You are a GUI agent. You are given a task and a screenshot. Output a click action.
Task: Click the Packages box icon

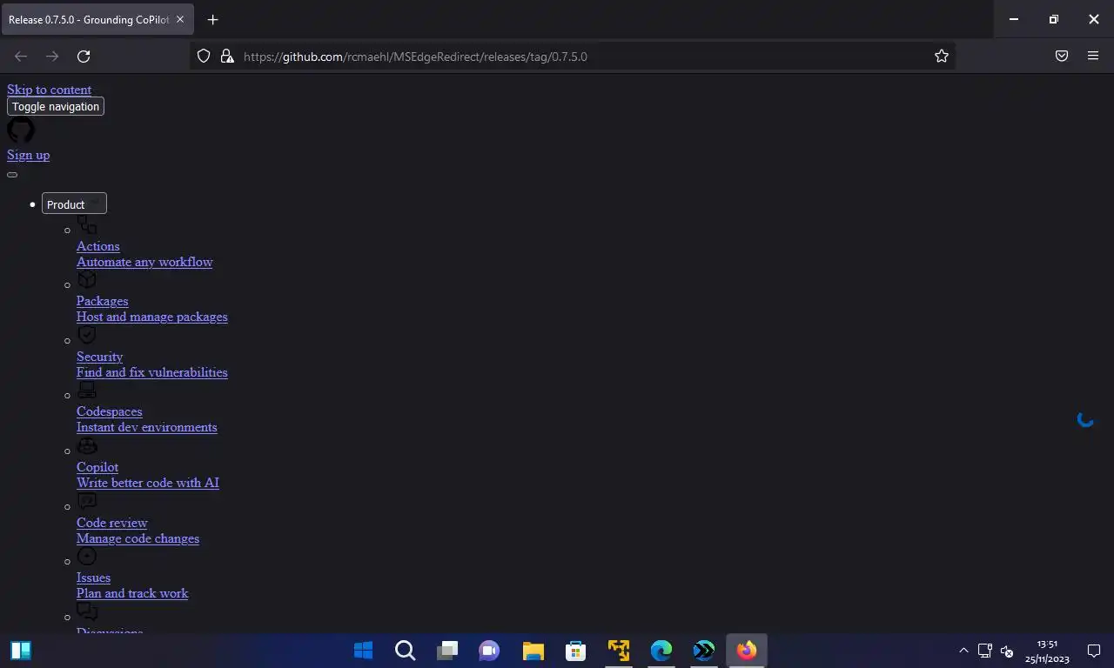(87, 279)
